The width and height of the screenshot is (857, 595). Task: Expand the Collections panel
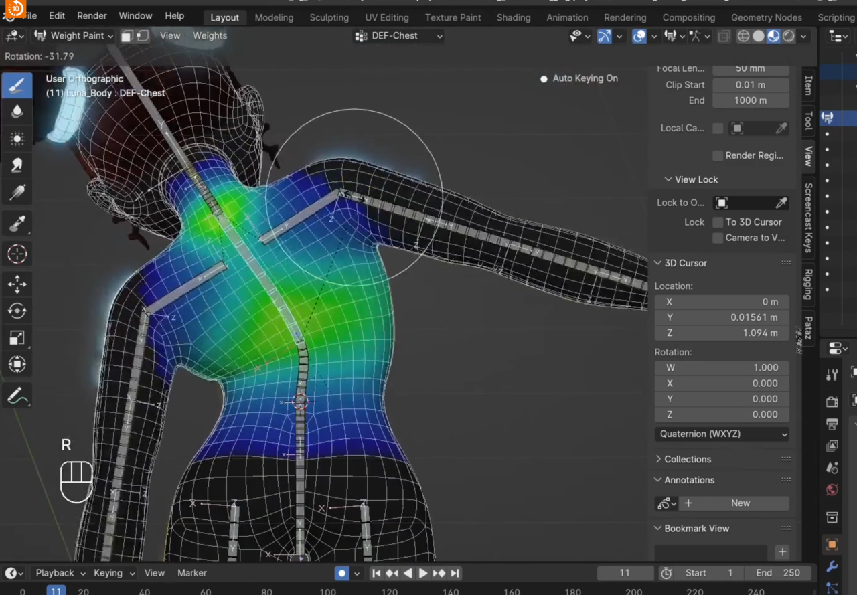(x=688, y=459)
